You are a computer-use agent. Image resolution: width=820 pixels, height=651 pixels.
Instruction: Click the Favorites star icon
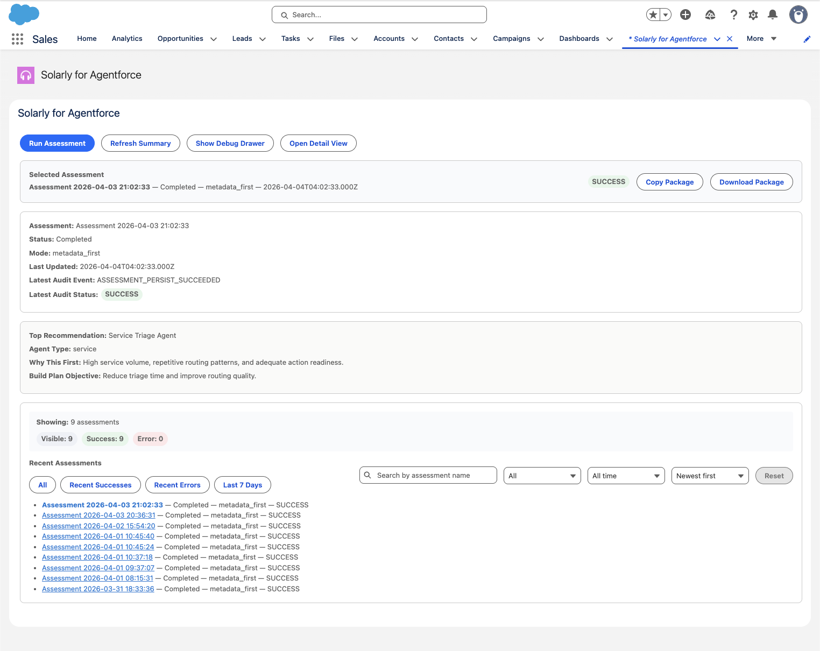tap(653, 15)
